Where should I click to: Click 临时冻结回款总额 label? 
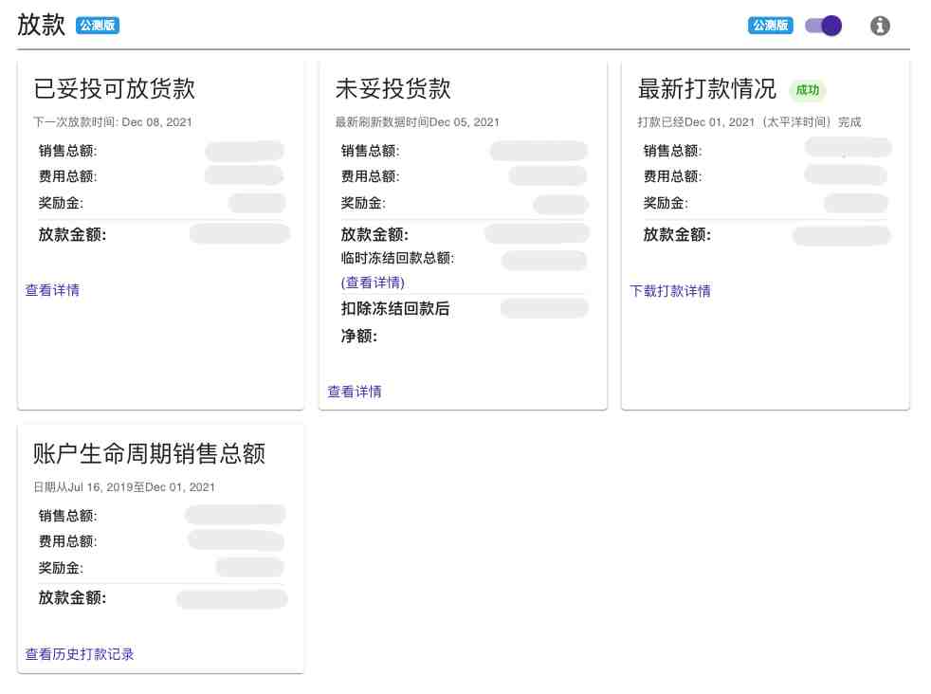point(397,258)
